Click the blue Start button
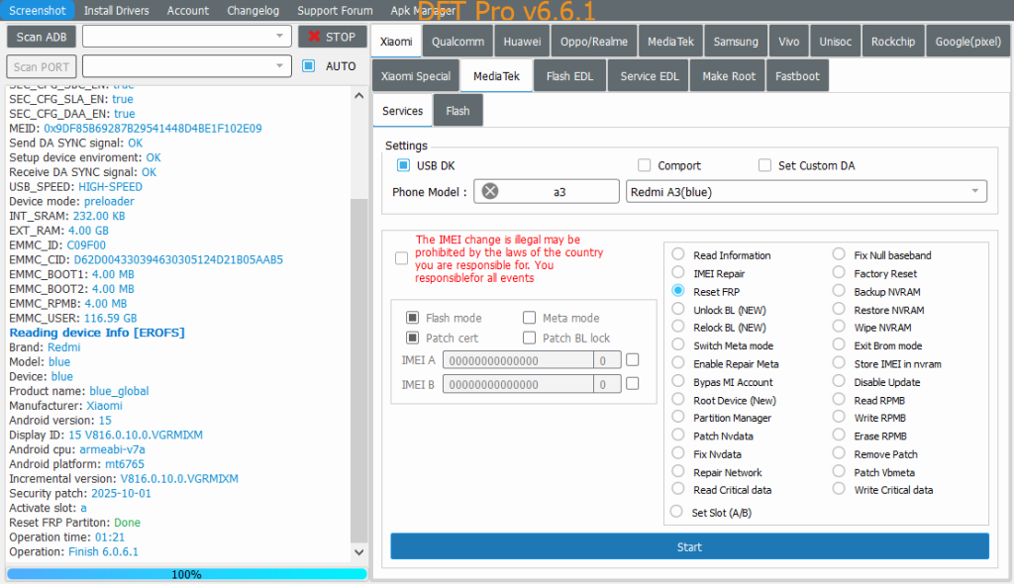1014x584 pixels. 689,546
